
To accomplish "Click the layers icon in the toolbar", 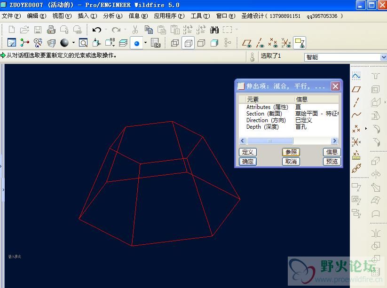I will [x=123, y=43].
